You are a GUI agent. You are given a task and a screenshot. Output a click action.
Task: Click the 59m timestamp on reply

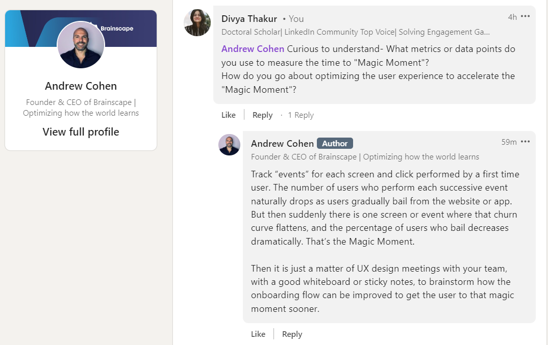point(509,142)
